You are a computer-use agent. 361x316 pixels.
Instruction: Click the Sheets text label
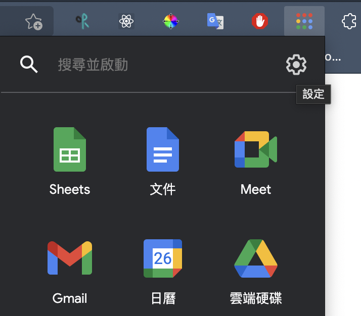[x=70, y=189]
